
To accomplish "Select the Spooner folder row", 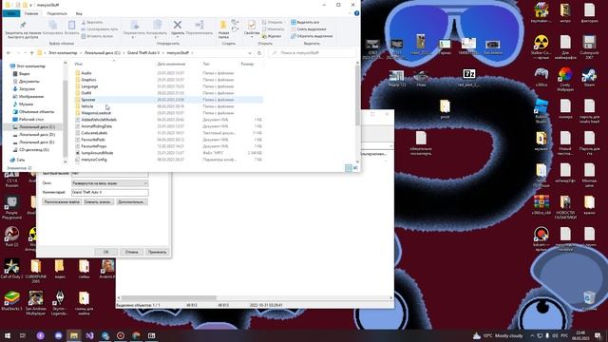I will pyautogui.click(x=168, y=100).
